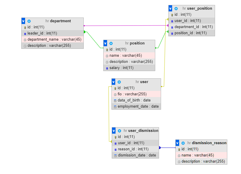241x174 pixels.
Task: Select the leader_id column in department
Action: [x=42, y=33]
